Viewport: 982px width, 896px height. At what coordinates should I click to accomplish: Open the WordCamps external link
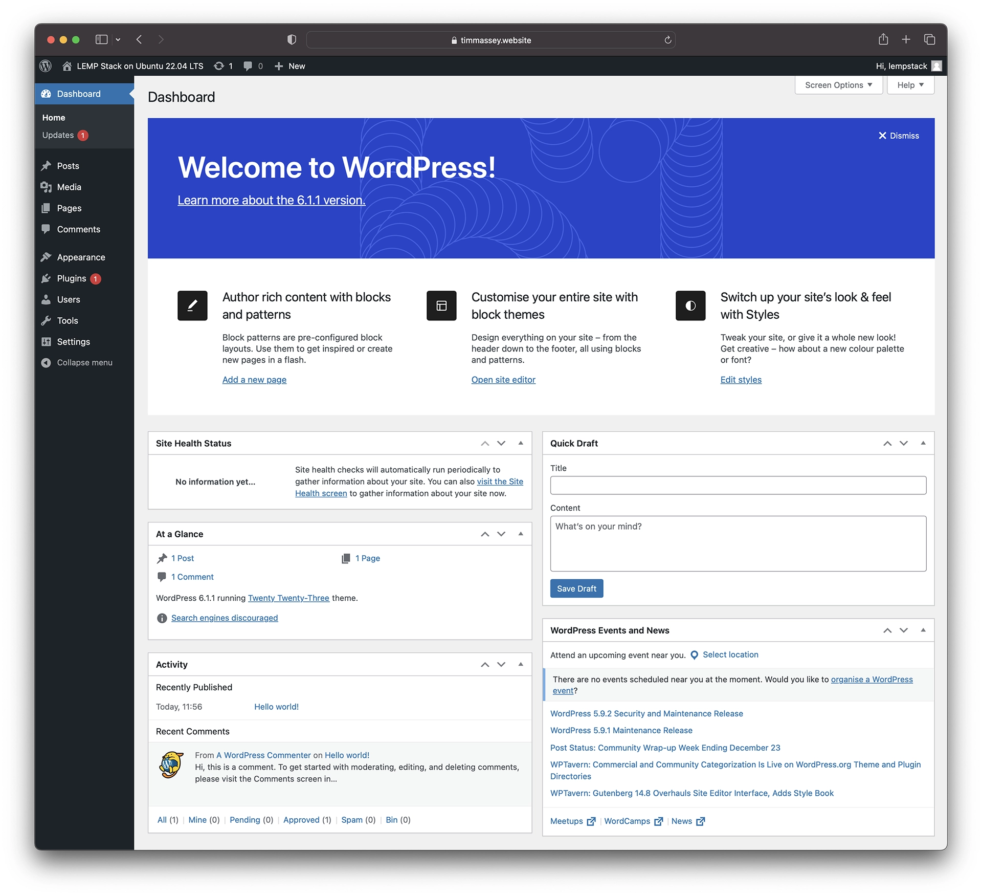(633, 821)
